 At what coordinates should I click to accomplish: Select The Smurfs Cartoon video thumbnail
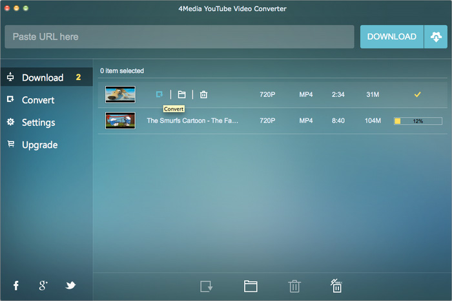tap(121, 121)
